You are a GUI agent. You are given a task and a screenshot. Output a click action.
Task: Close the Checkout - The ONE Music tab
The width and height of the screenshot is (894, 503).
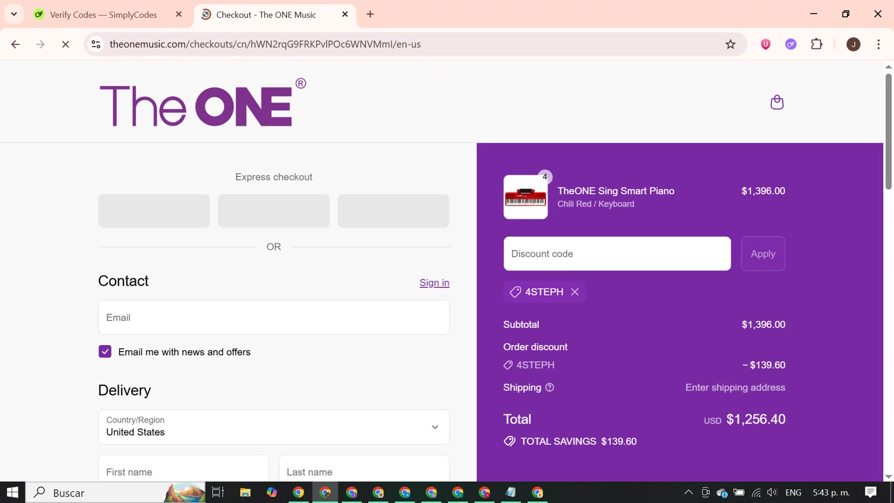click(345, 14)
